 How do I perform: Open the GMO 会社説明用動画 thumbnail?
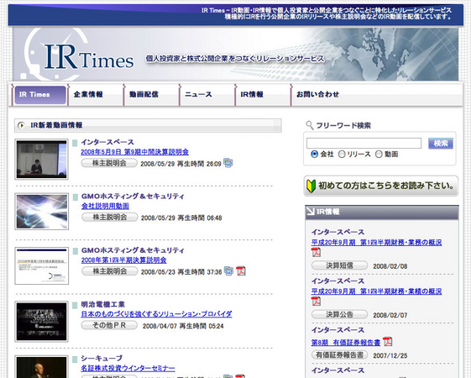point(42,212)
